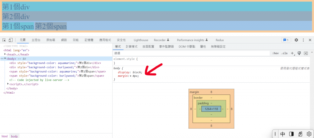Toggle 中 Chinese input mode

pos(282,134)
